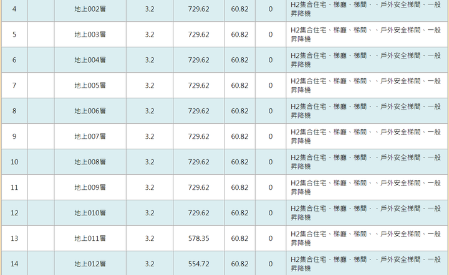Select the area value 554.72
The height and width of the screenshot is (275, 449).
click(x=199, y=264)
